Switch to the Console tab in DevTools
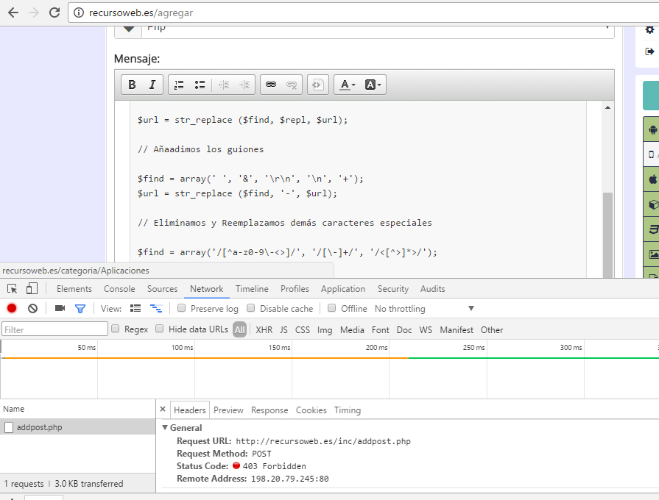659x500 pixels. [119, 289]
